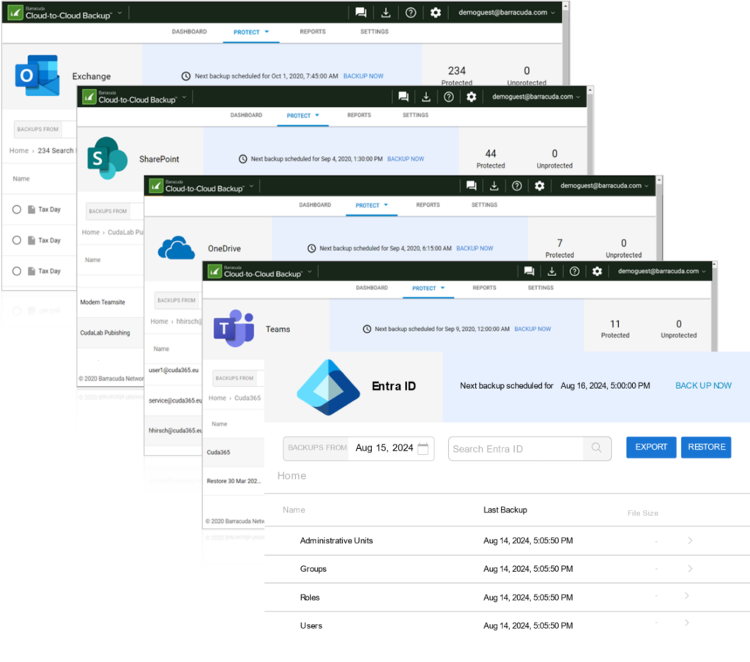Click the download icon in Teams window
The image size is (750, 662).
[x=552, y=271]
